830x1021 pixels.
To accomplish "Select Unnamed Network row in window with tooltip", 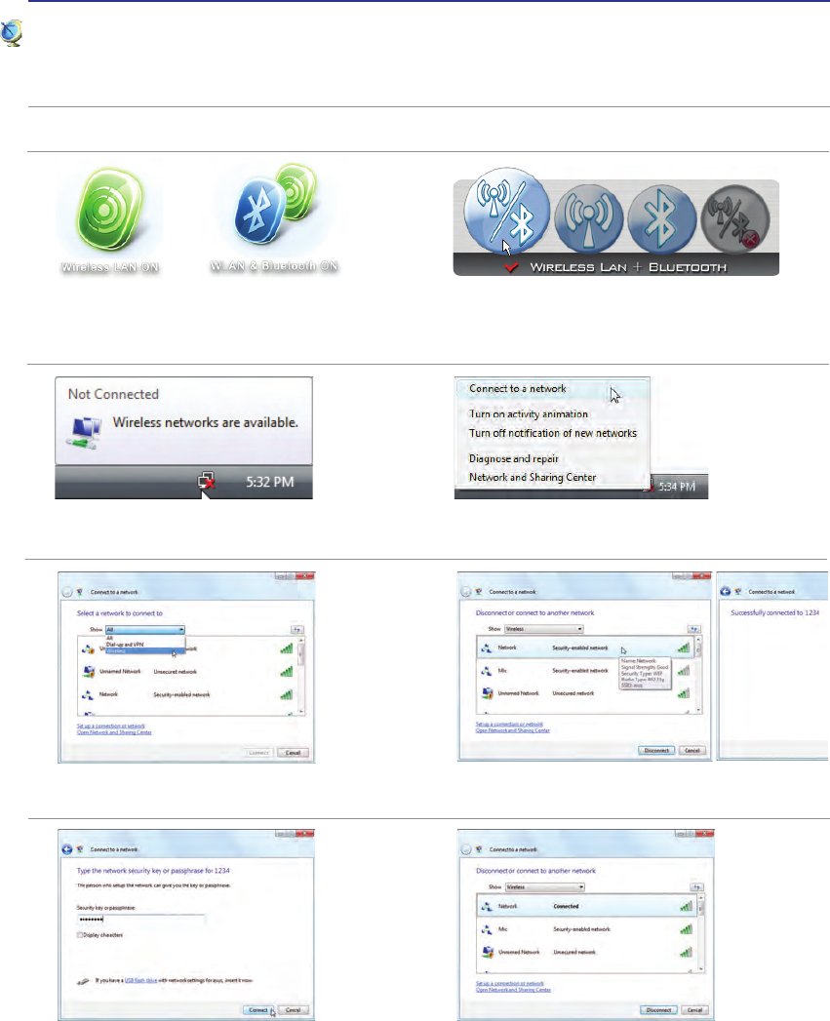I will pyautogui.click(x=585, y=693).
